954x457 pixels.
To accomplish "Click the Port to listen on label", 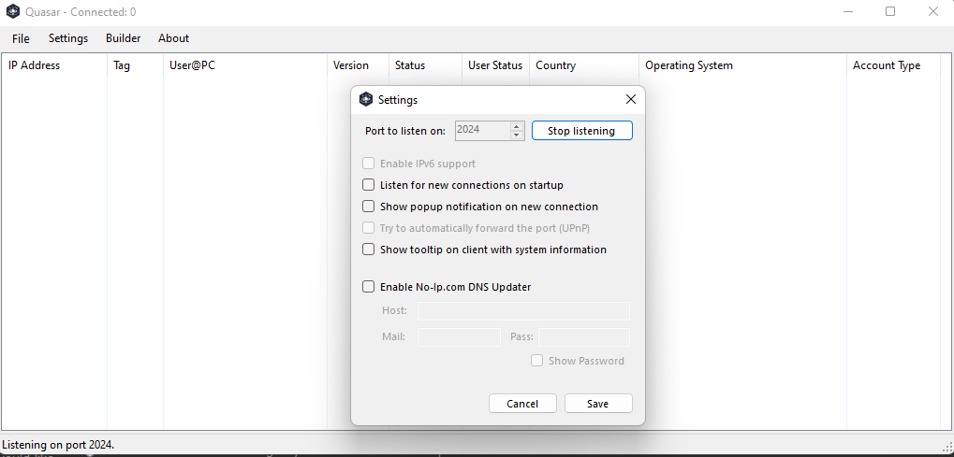I will (x=405, y=131).
